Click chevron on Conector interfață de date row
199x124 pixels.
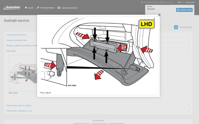coord(188,40)
